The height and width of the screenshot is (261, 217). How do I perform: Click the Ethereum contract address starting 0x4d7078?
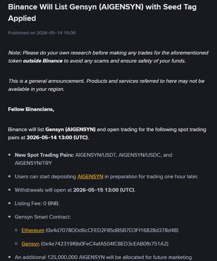pos(112,230)
